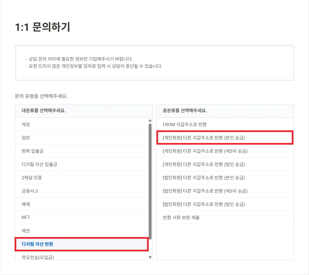Select [법인회원] 다른 지갑주소로 반환 (제3자 송금)
The image size is (309, 275).
225,191
